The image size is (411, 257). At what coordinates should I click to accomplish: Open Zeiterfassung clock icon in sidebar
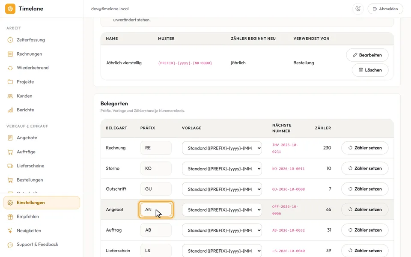10,40
